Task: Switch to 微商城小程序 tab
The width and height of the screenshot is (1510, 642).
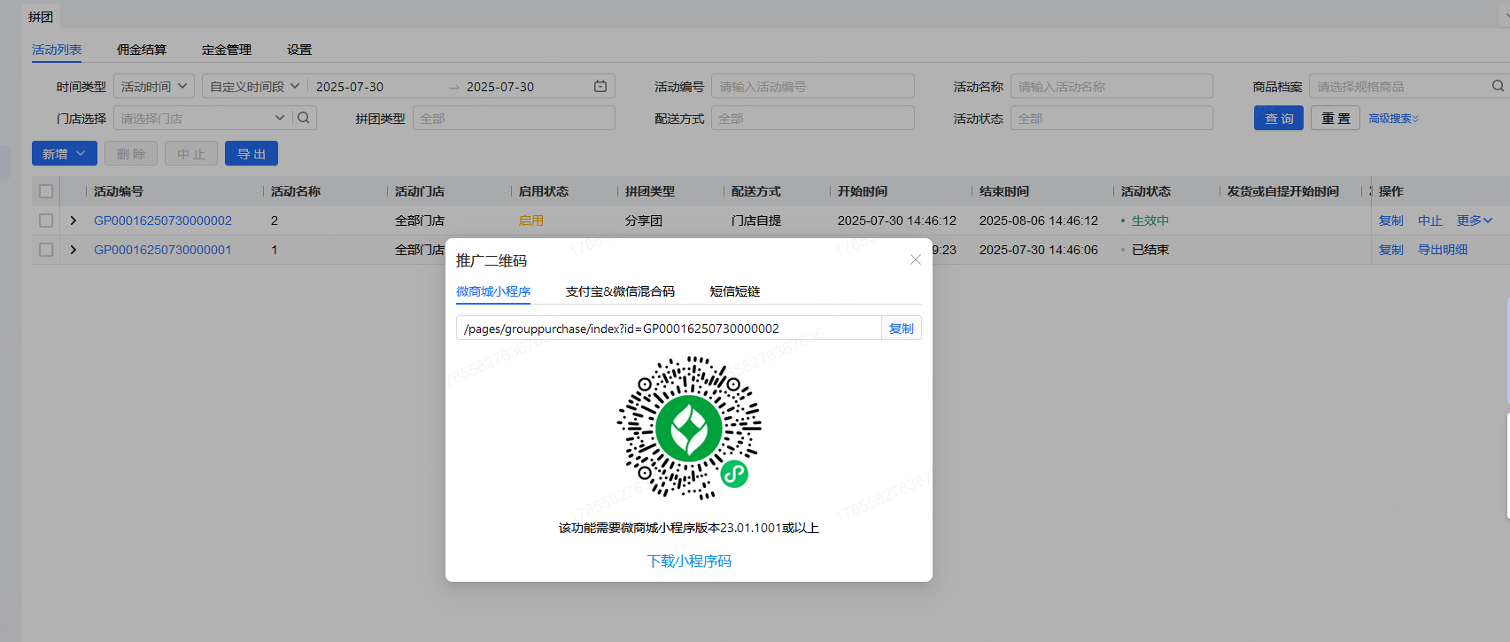Action: click(493, 291)
